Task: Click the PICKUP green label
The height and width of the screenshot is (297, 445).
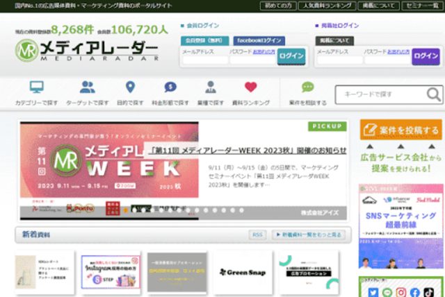Action: point(327,126)
